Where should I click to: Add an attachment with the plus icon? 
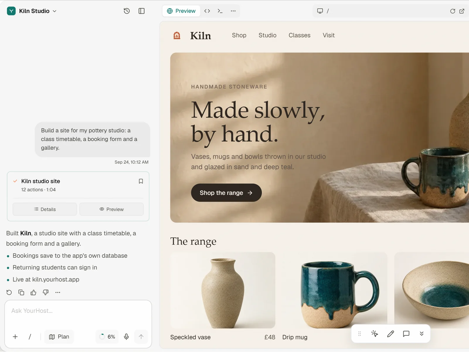point(15,337)
